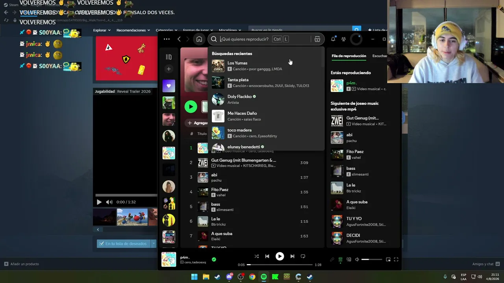
Task: Open OBS Studio from taskbar
Action: pos(241,277)
